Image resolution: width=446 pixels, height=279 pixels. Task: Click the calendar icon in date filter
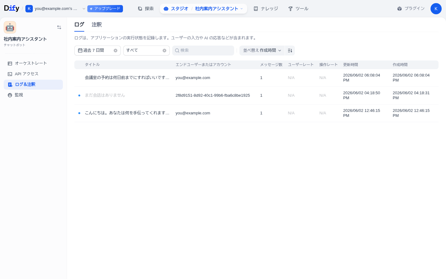[80, 51]
